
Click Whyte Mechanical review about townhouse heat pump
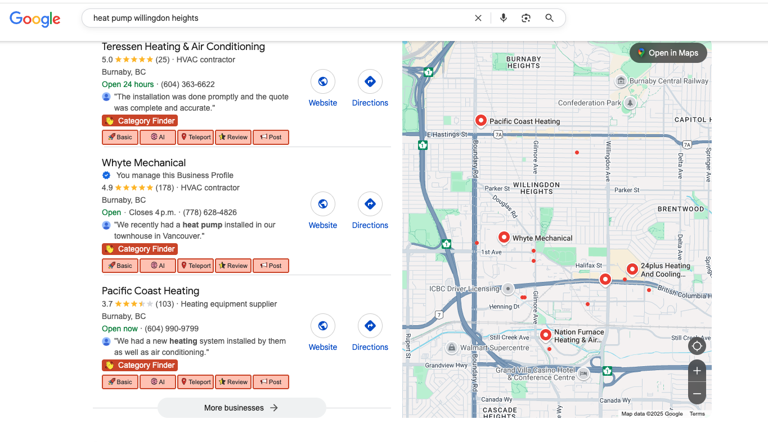[x=195, y=230]
